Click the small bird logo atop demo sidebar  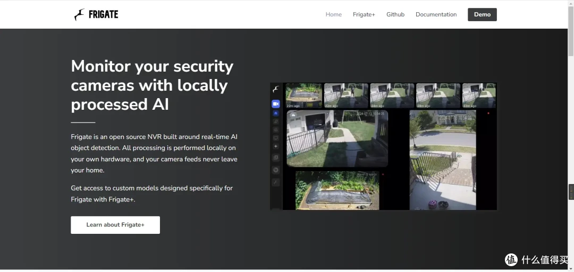(x=276, y=90)
